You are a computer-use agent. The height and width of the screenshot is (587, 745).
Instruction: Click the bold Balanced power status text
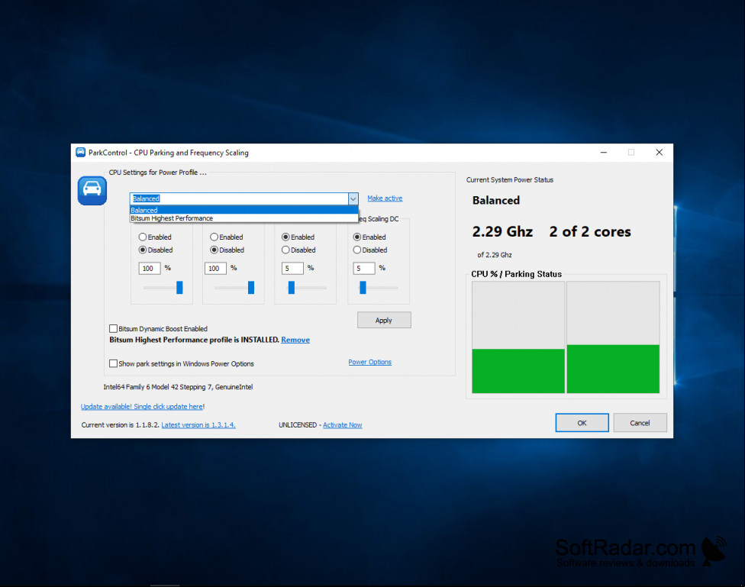point(496,201)
